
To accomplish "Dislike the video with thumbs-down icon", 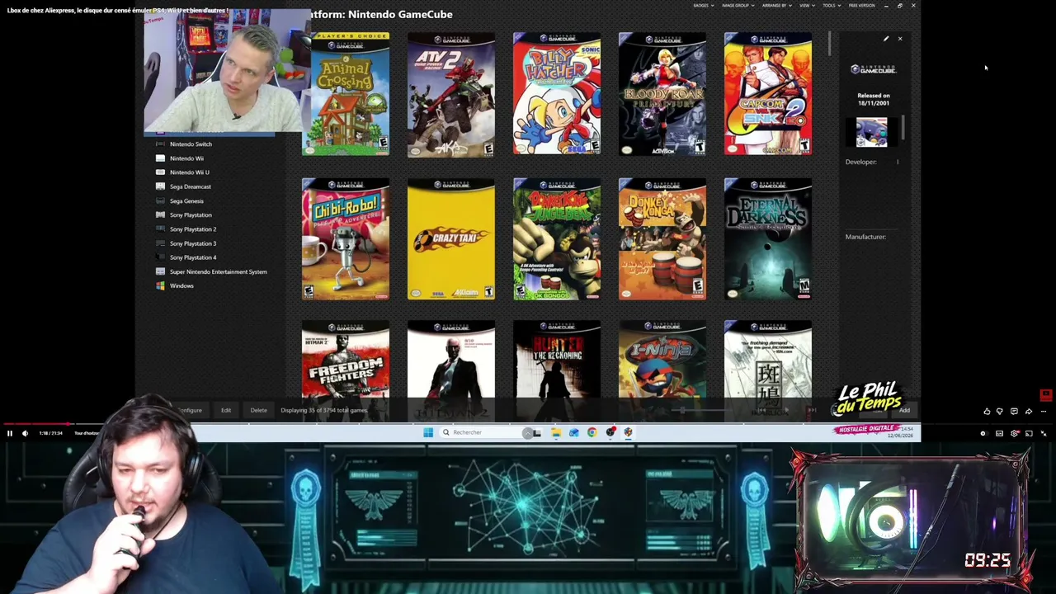I will [999, 411].
